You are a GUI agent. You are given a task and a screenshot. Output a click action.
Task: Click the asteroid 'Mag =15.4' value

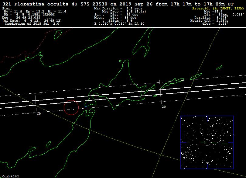(213, 12)
